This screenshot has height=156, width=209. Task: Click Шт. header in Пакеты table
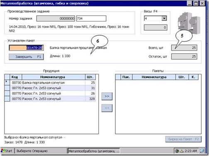182,77
